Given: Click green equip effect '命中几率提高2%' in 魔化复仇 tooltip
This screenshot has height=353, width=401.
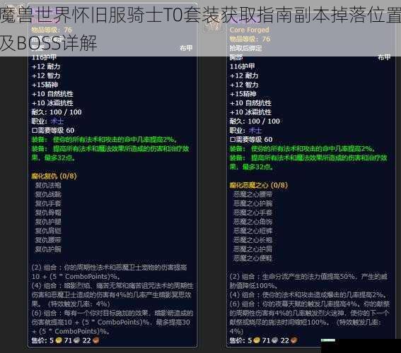Looking at the screenshot, I should (x=104, y=140).
